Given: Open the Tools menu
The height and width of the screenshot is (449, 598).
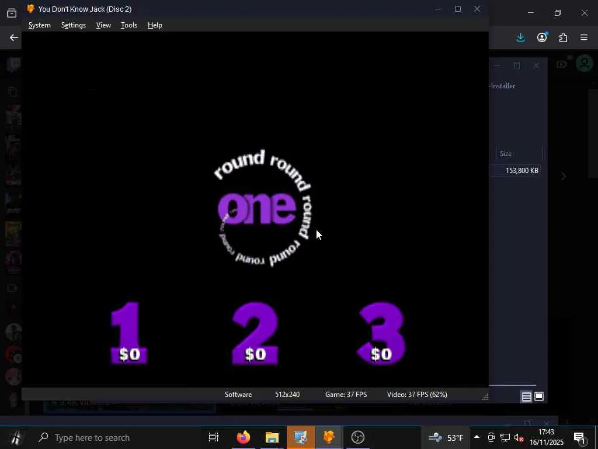Looking at the screenshot, I should (x=129, y=25).
